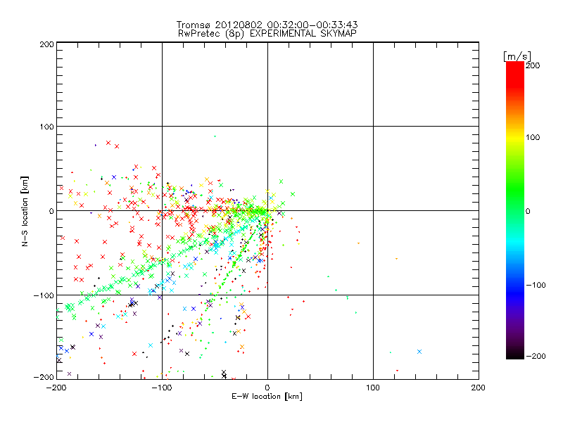Click the colorbar tick label '100'
The width and height of the screenshot is (563, 422).
533,137
